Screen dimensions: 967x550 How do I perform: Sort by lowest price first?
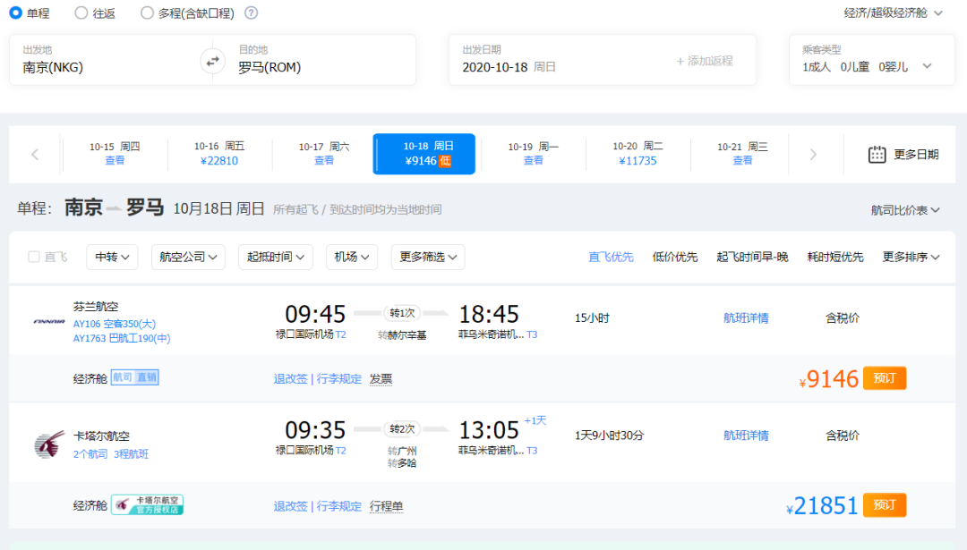pyautogui.click(x=675, y=257)
